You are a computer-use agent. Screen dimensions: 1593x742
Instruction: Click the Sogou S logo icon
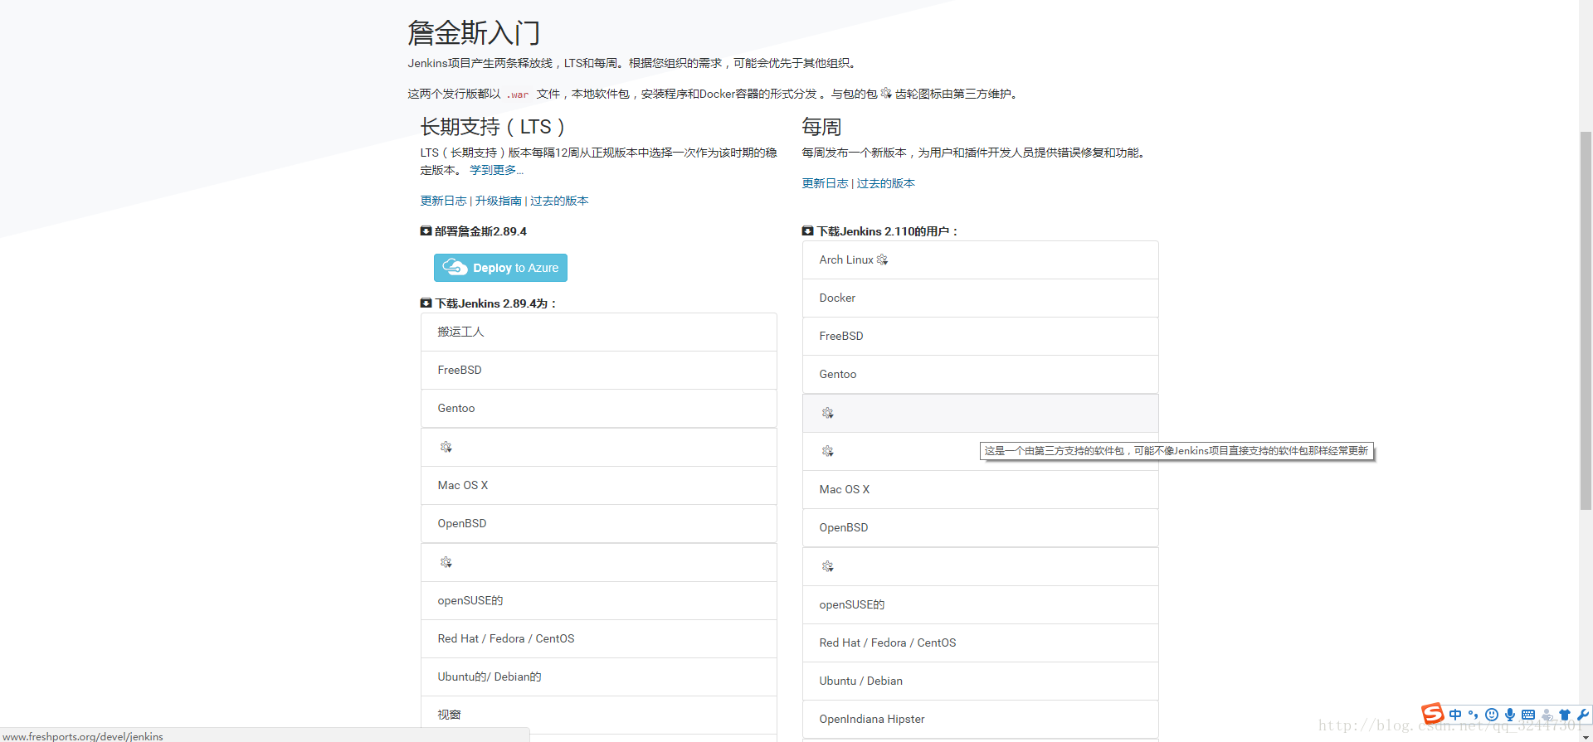(1432, 714)
